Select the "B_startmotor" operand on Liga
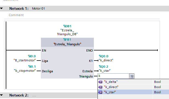169x99 pixels. point(25,60)
